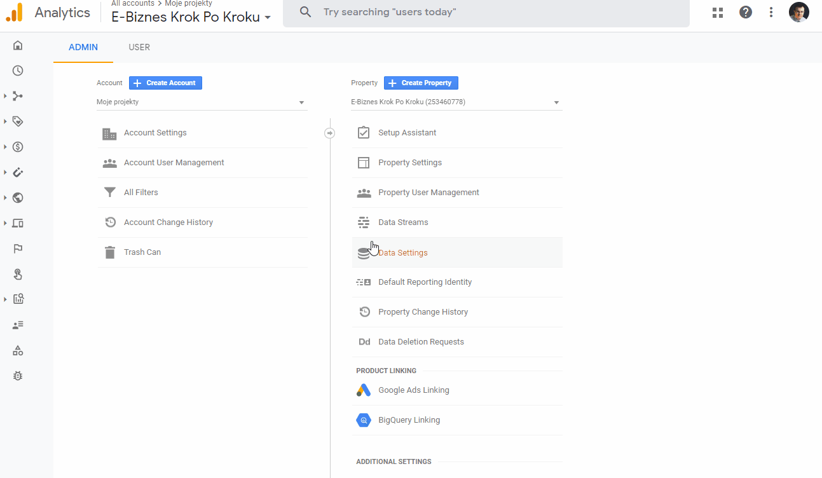Open Data Streams in property settings
The height and width of the screenshot is (478, 822).
(403, 222)
